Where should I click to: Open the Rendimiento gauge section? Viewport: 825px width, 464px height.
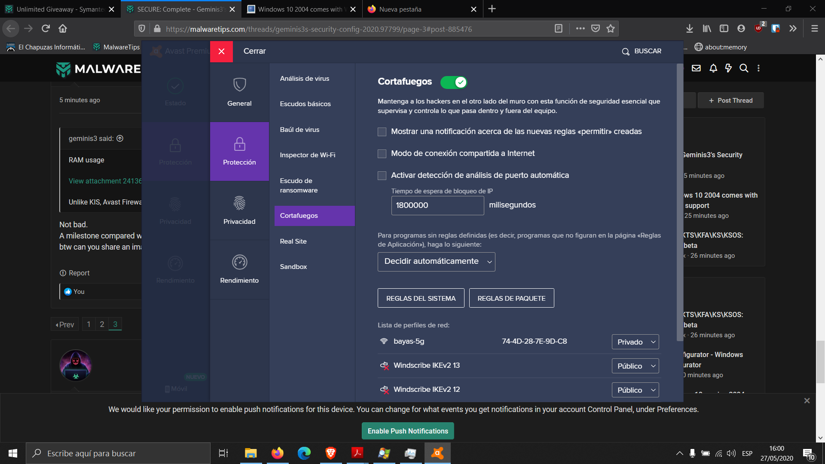pyautogui.click(x=239, y=269)
